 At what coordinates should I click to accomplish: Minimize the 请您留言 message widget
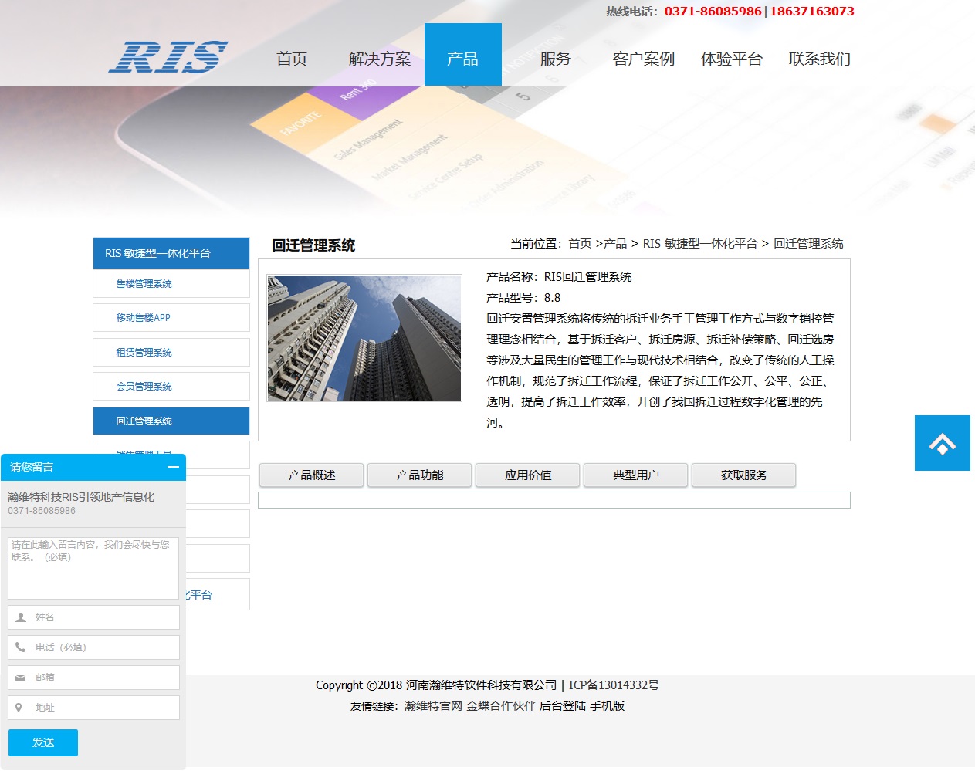coord(173,467)
